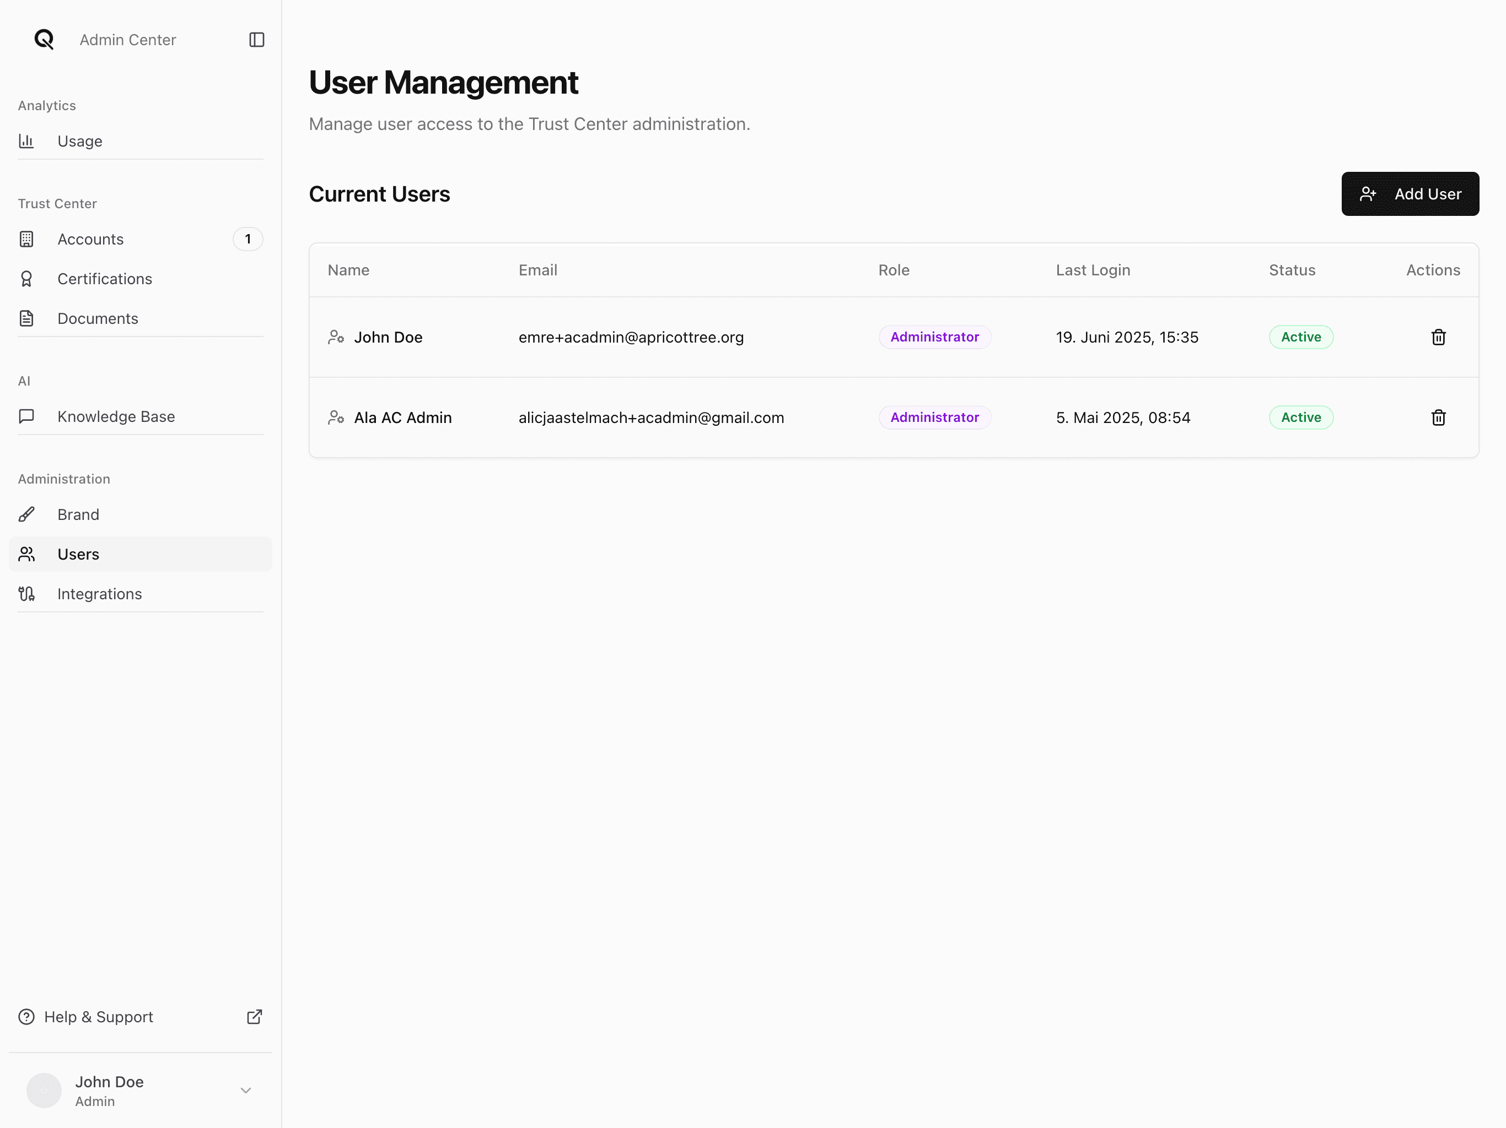Delete Ala AC Admin using the trash icon
1506x1128 pixels.
point(1438,417)
